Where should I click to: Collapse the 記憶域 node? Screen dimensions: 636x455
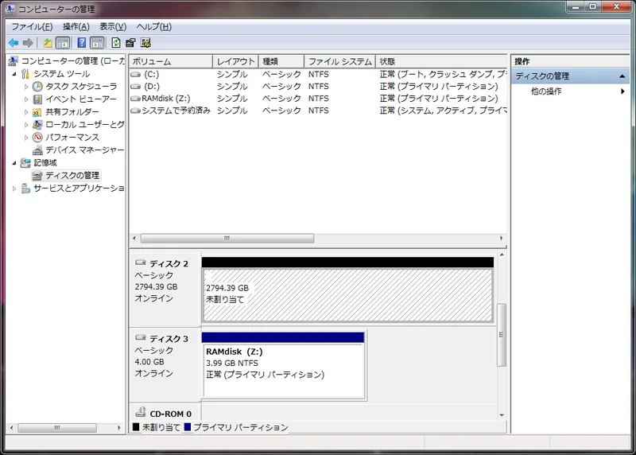click(14, 163)
